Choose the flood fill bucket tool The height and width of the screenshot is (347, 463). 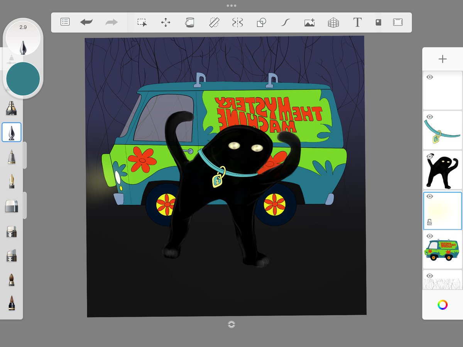tap(189, 22)
